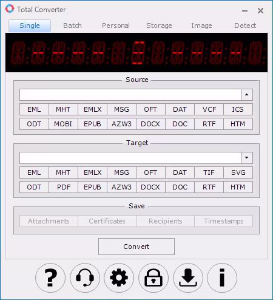Select EML as source format
Image resolution: width=273 pixels, height=300 pixels.
click(x=34, y=109)
